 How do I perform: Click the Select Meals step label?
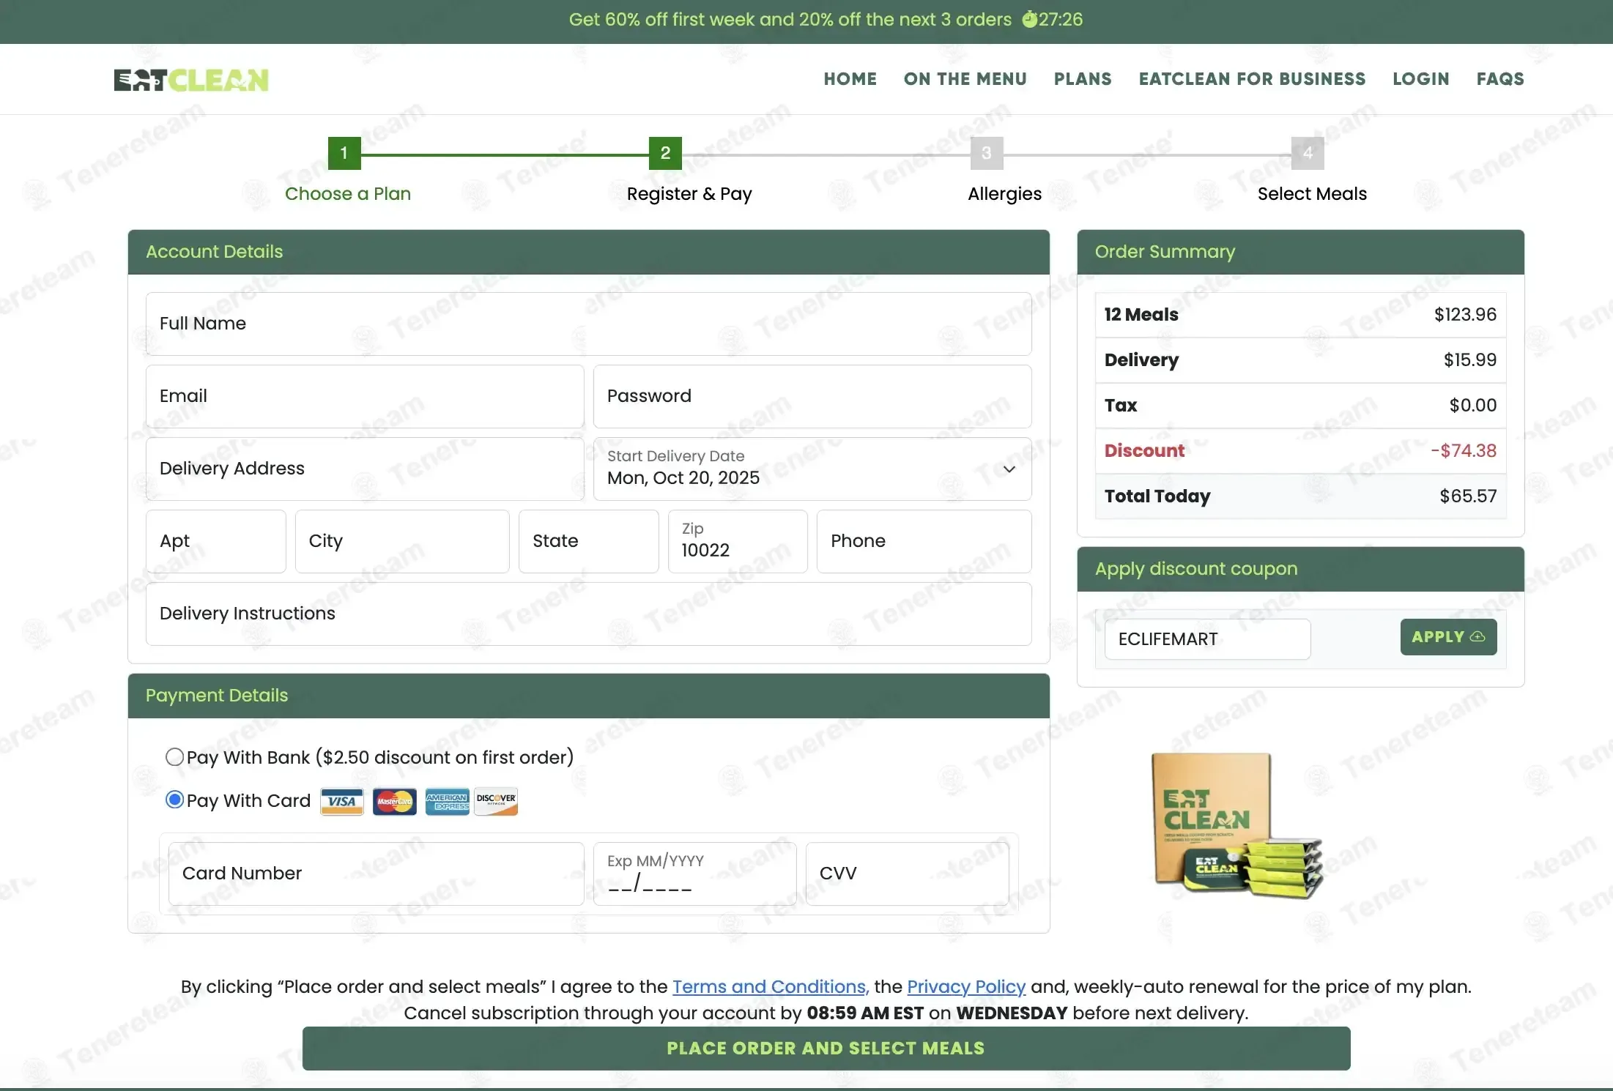pos(1312,194)
